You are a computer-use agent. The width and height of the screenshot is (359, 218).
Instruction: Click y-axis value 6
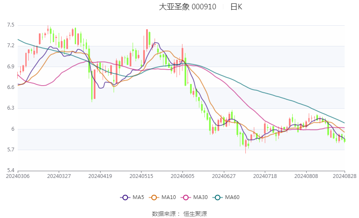click(13, 129)
